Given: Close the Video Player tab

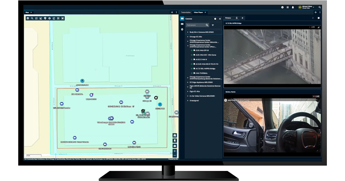Looking at the screenshot, I should 205,12.
